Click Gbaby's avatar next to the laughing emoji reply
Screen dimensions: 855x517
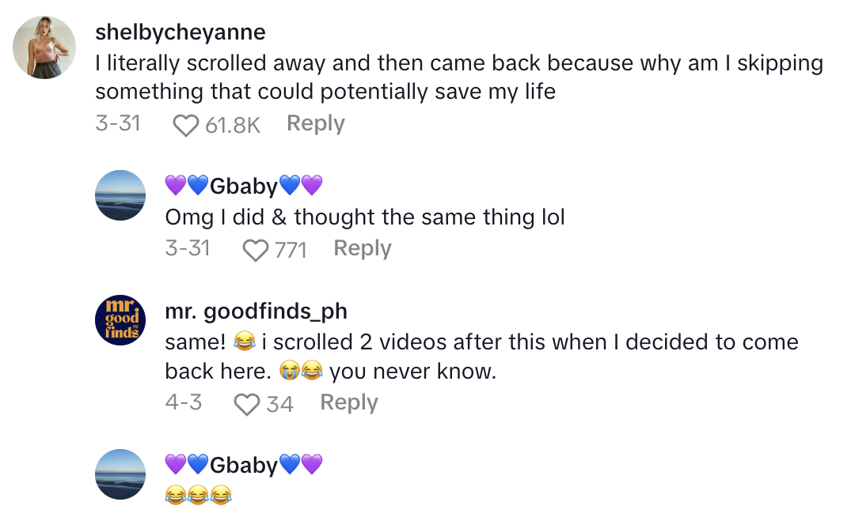(120, 474)
